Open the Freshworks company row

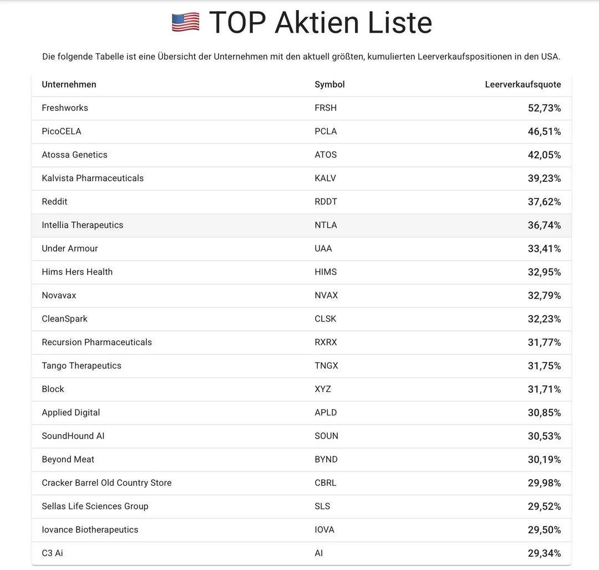click(x=65, y=108)
